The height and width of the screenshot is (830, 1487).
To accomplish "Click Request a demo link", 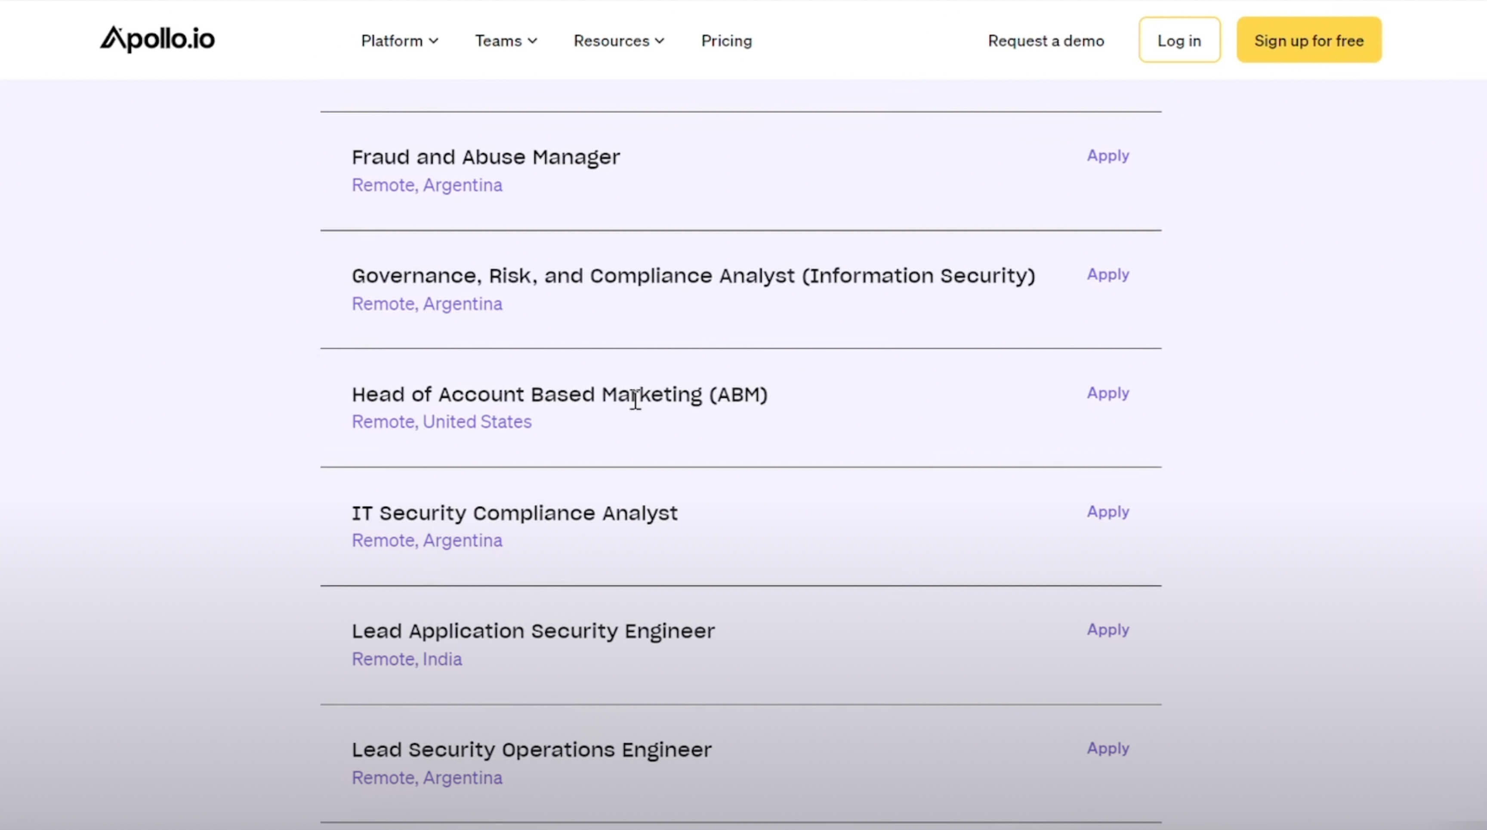I will pos(1046,41).
